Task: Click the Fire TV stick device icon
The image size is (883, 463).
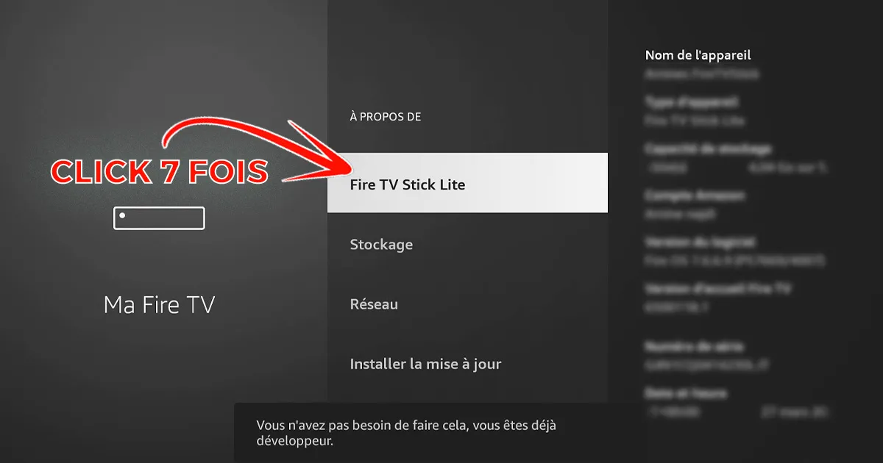Action: click(159, 218)
